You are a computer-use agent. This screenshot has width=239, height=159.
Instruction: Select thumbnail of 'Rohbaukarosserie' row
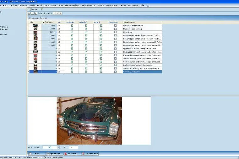coord(35,55)
